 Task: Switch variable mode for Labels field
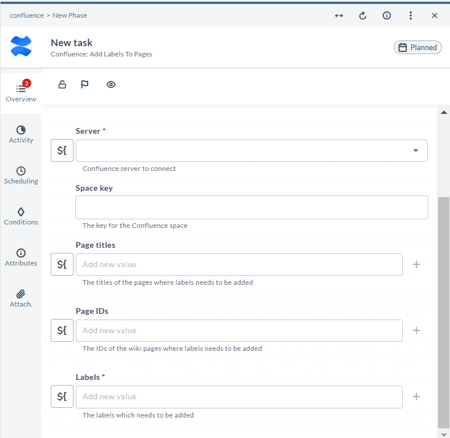point(62,397)
